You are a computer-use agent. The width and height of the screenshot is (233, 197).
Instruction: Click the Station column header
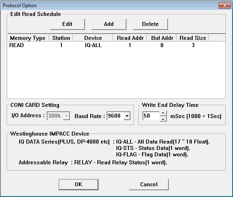[x=61, y=38]
